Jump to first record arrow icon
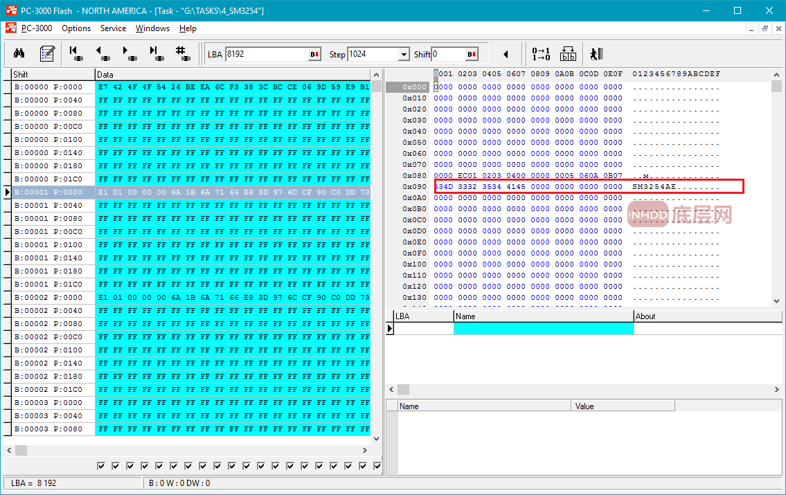This screenshot has height=495, width=786. [x=76, y=53]
